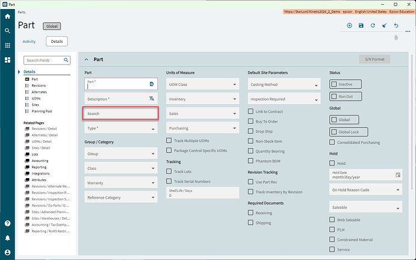Open Sales UOM dropdown
The image size is (416, 260).
coord(203,113)
